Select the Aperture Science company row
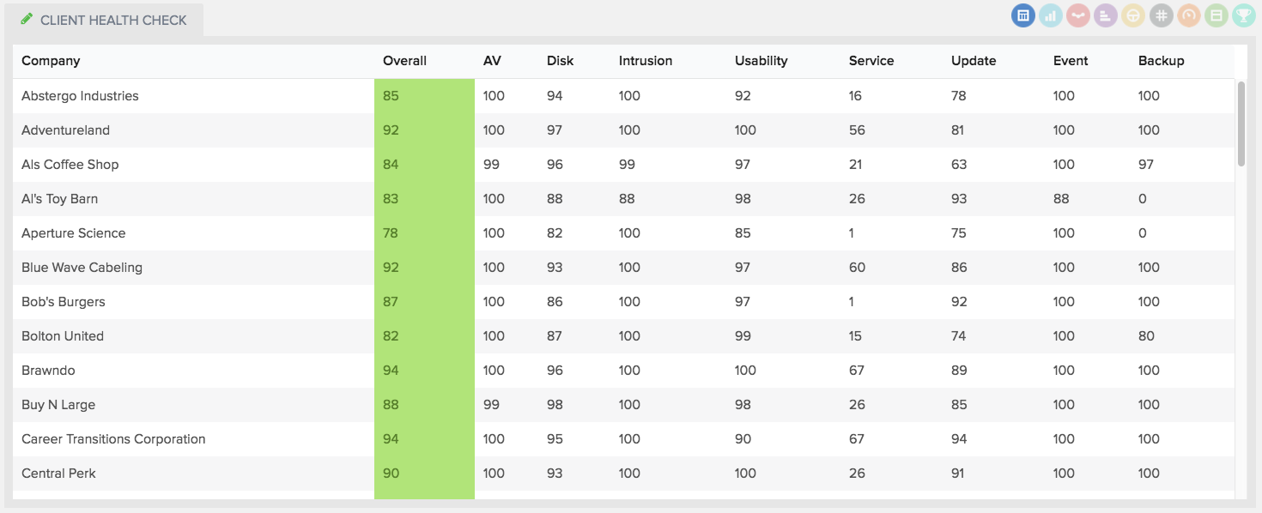1262x513 pixels. (x=73, y=233)
